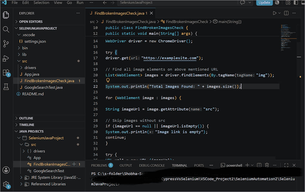Open the Explorer view in activity bar
The image size is (305, 192).
point(6,15)
